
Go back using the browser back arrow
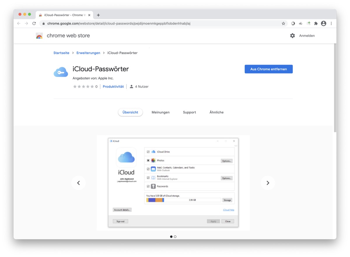(x=19, y=24)
